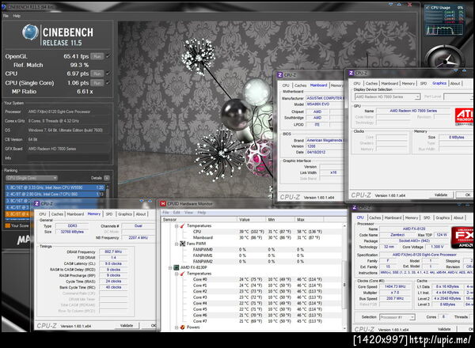Click the Cinebench title bar application icon
The width and height of the screenshot is (475, 348).
point(4,6)
